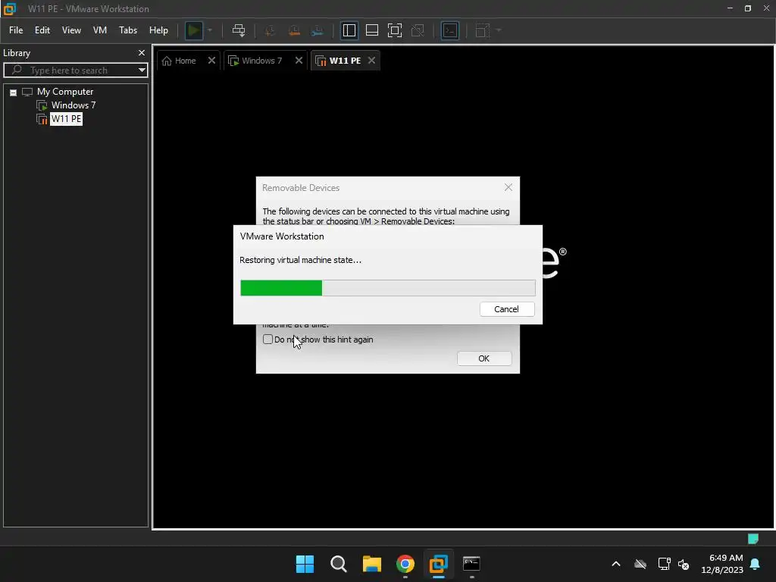Viewport: 776px width, 582px height.
Task: Close the Library panel
Action: point(142,52)
